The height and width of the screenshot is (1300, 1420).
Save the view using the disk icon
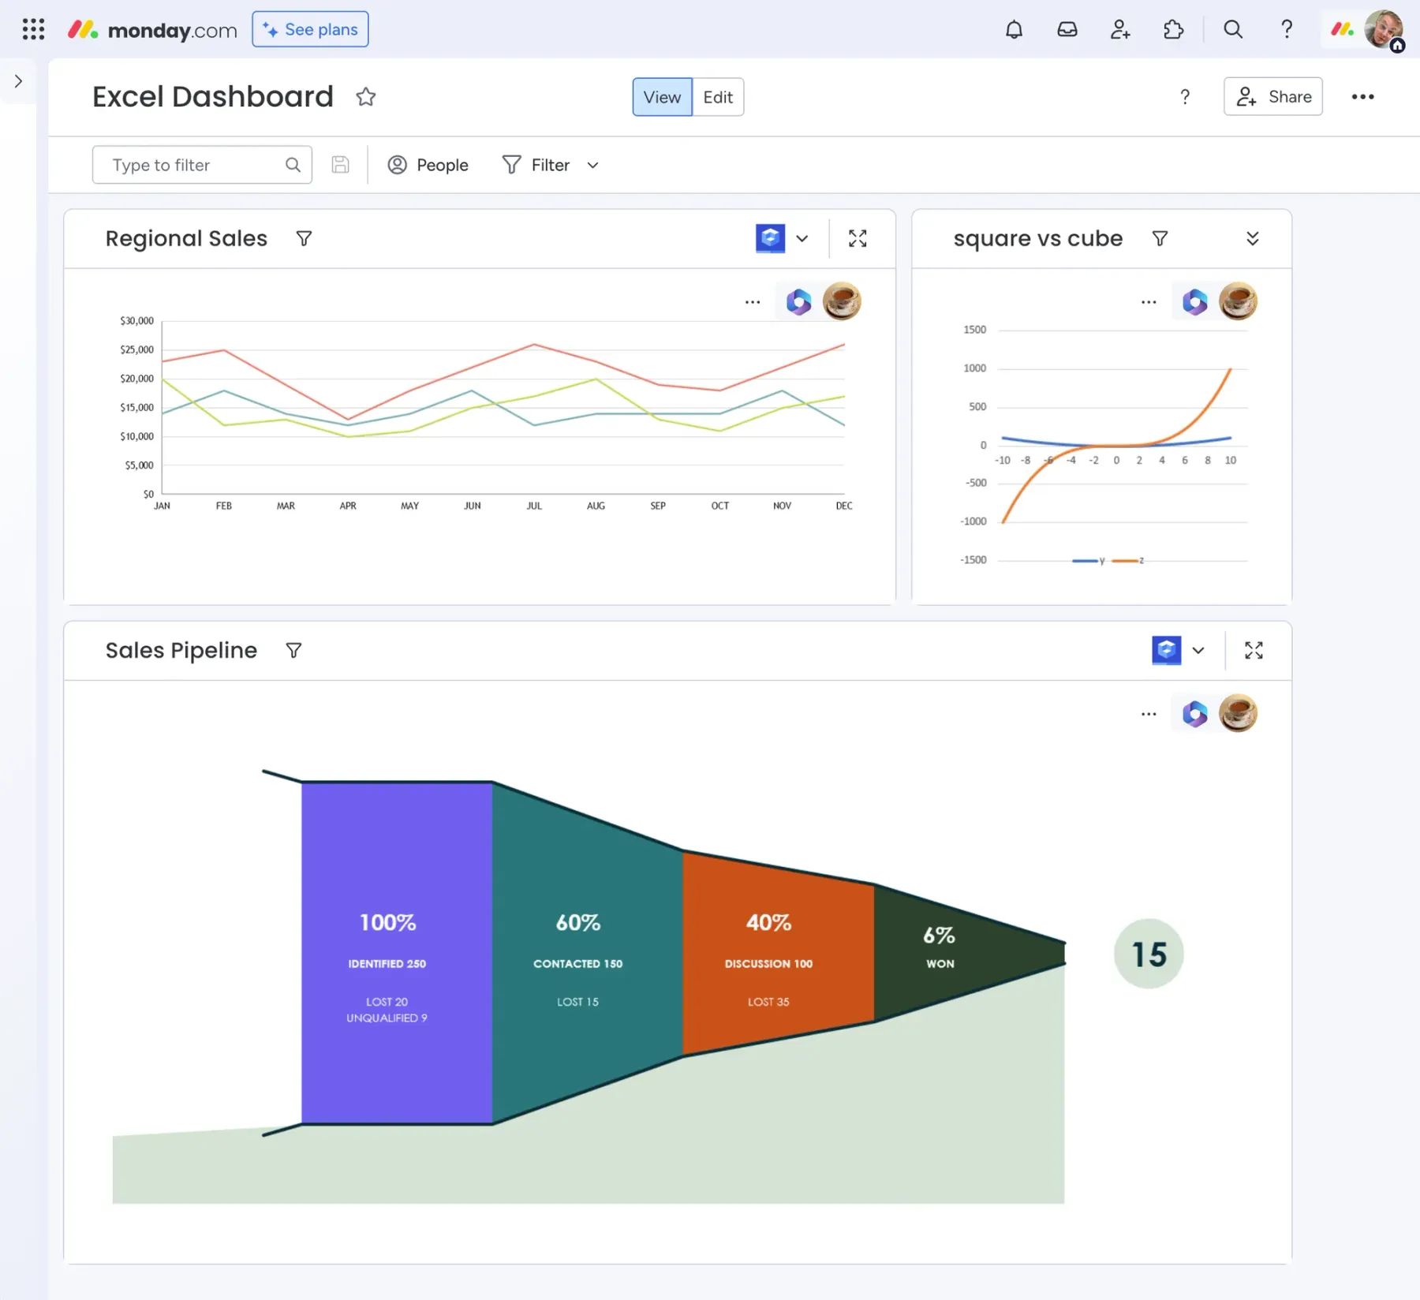point(340,164)
